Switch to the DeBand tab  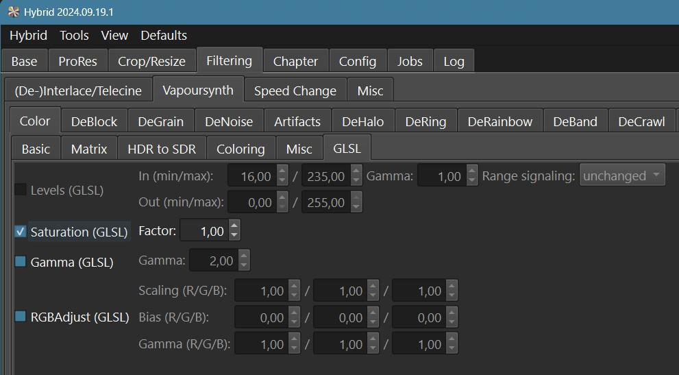pos(575,121)
